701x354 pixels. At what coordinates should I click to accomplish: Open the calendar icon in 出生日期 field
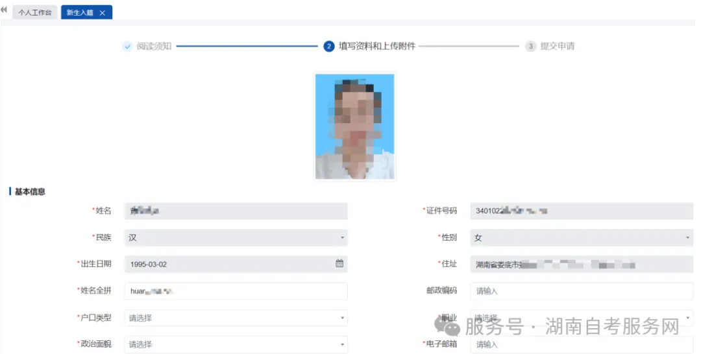[x=339, y=264]
